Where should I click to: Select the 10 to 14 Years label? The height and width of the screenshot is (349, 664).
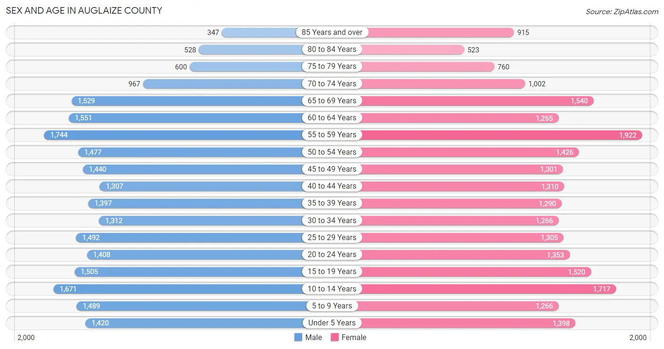point(332,289)
